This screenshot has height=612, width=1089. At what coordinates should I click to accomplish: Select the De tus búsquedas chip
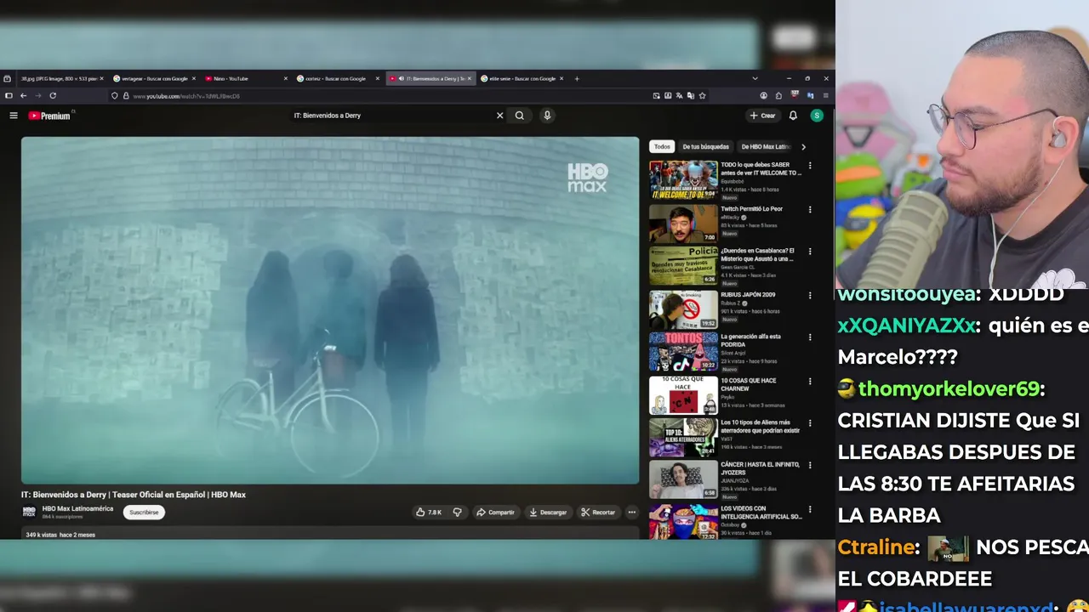point(706,147)
